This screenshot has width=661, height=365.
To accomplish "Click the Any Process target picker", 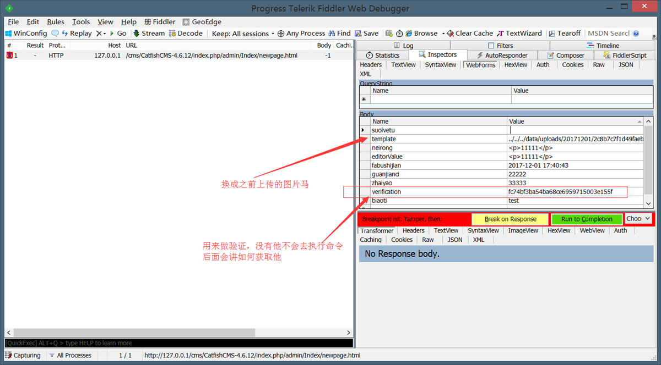I will point(301,33).
